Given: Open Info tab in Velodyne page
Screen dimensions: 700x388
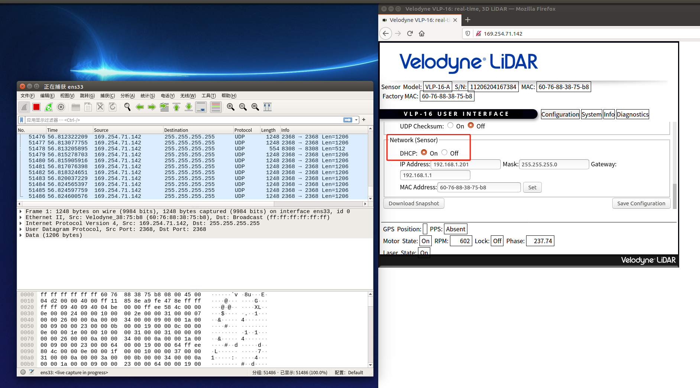Looking at the screenshot, I should pyautogui.click(x=609, y=114).
